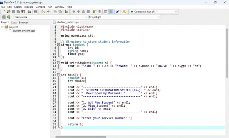Click the second green window icon
This screenshot has width=229, height=138.
(99, 12)
